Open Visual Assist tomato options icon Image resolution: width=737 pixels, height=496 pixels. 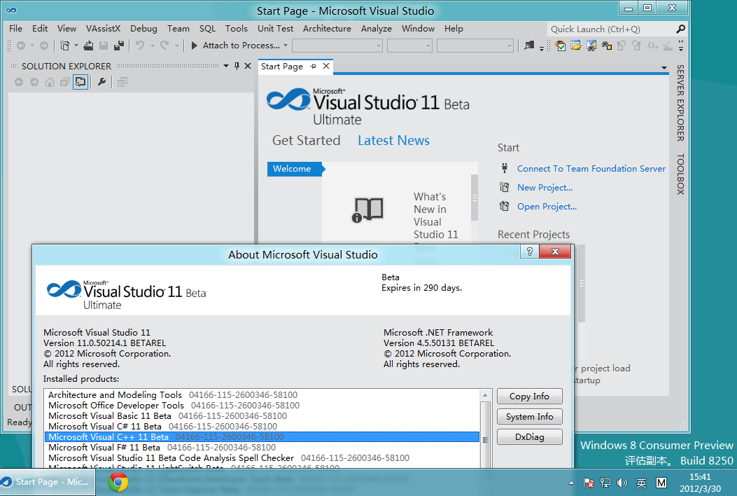560,46
